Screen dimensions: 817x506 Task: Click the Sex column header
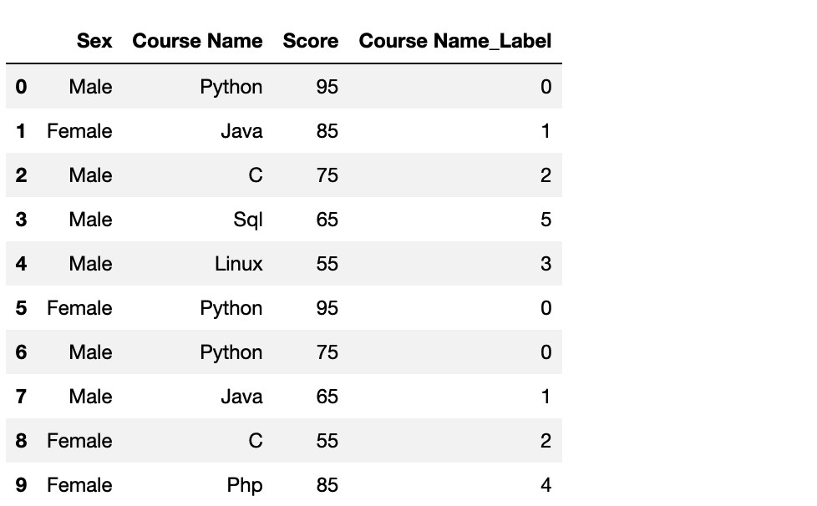pyautogui.click(x=94, y=41)
